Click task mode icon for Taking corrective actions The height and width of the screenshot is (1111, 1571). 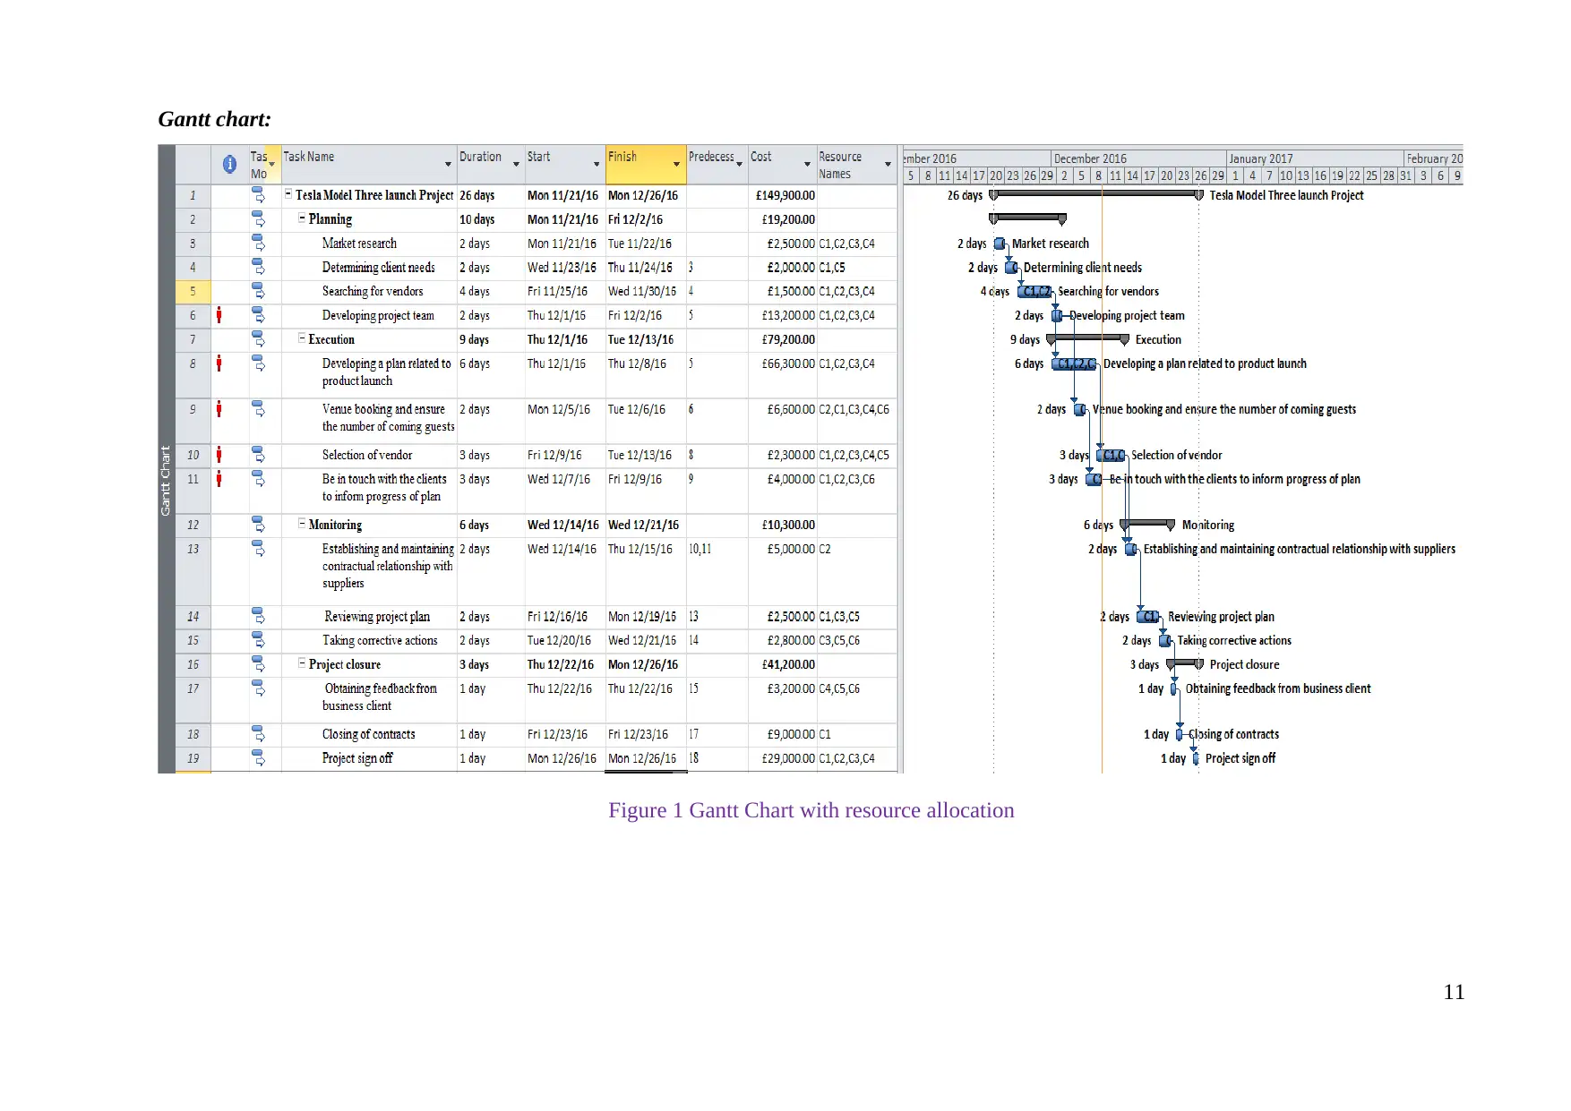click(258, 640)
